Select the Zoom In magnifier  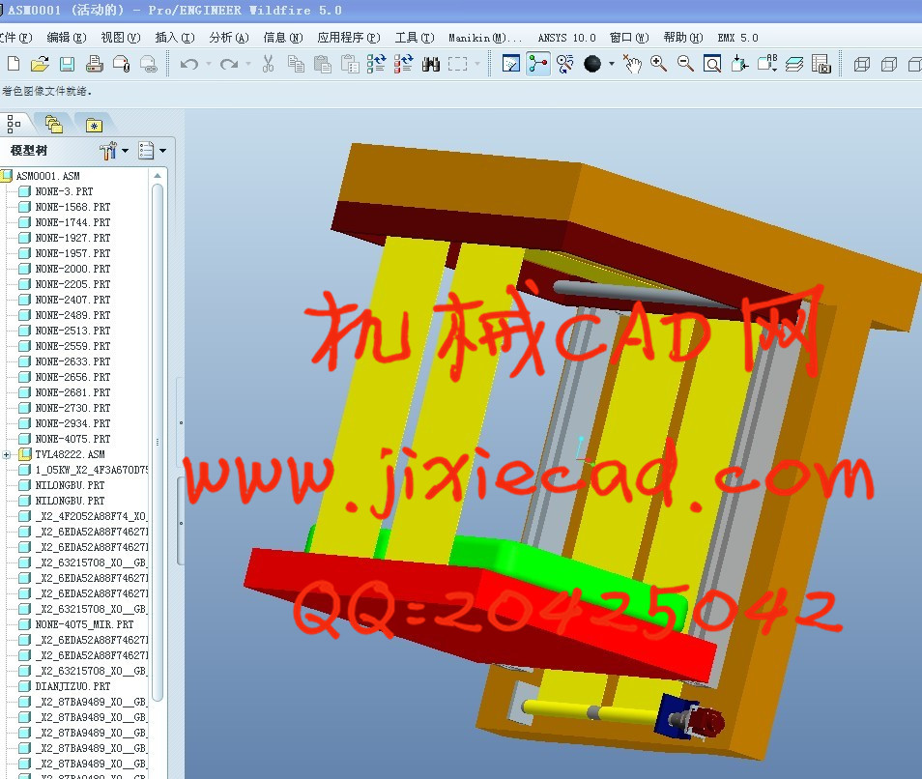coord(659,64)
